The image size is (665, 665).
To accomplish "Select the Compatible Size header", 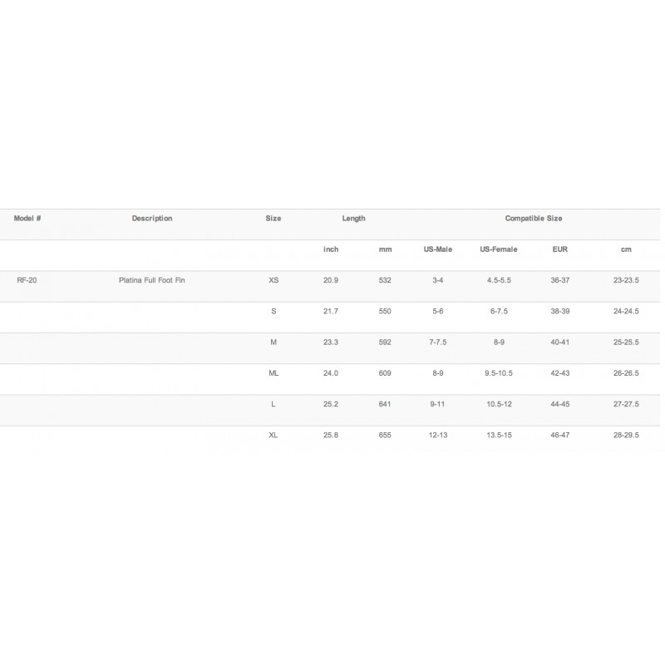I will click(534, 219).
